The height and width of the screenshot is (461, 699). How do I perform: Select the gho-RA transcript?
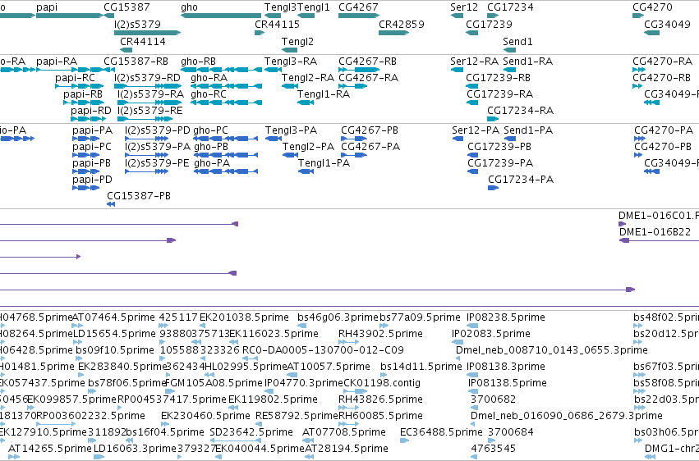pos(226,86)
